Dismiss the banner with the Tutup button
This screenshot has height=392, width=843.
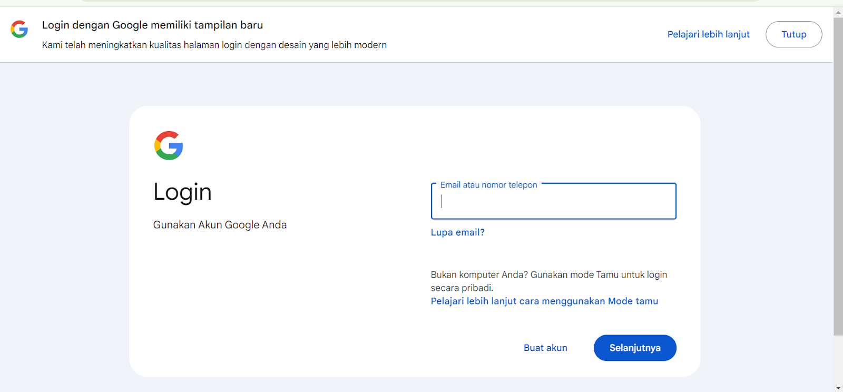click(x=793, y=34)
